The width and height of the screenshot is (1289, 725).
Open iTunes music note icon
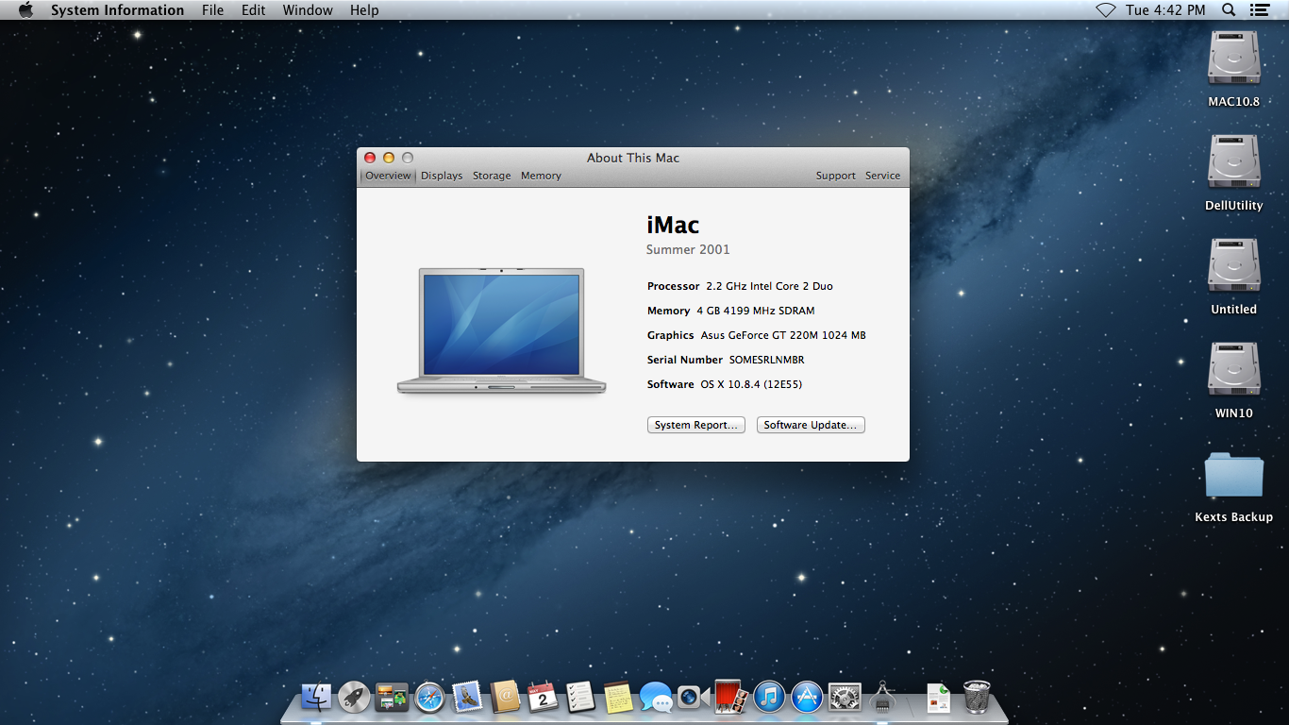tap(769, 698)
